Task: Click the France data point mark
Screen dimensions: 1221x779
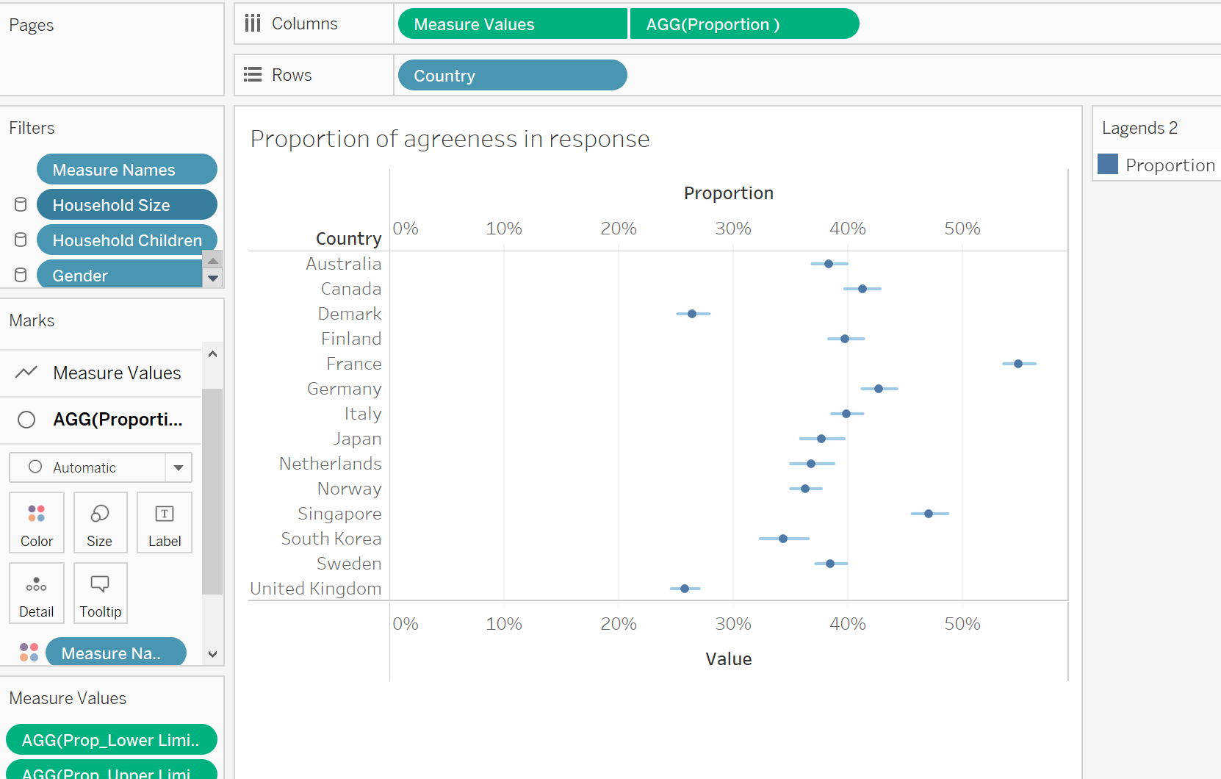Action: (x=1018, y=364)
